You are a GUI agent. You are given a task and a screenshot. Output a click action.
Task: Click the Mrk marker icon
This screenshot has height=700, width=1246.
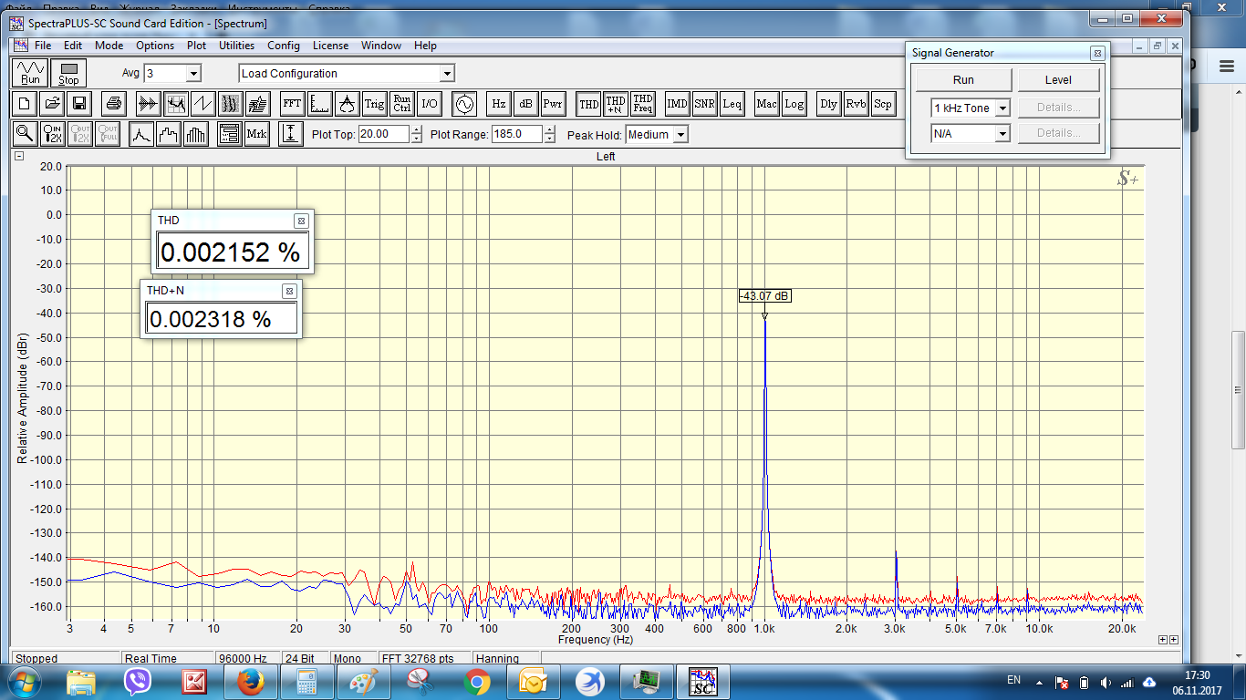tap(257, 134)
